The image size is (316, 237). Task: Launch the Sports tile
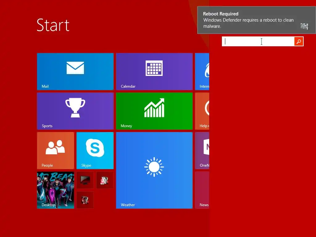pyautogui.click(x=75, y=111)
